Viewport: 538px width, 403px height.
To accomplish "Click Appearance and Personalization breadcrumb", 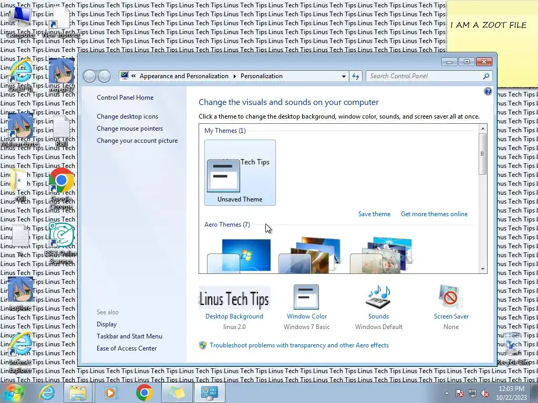I will (x=184, y=76).
